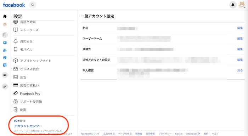Click the ad icon beside 広告
This screenshot has height=136, width=248.
(x=16, y=77)
